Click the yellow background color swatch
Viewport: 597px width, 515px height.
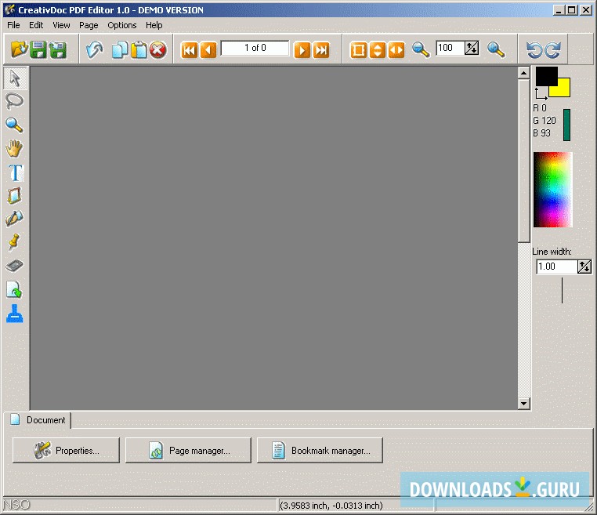pos(564,90)
